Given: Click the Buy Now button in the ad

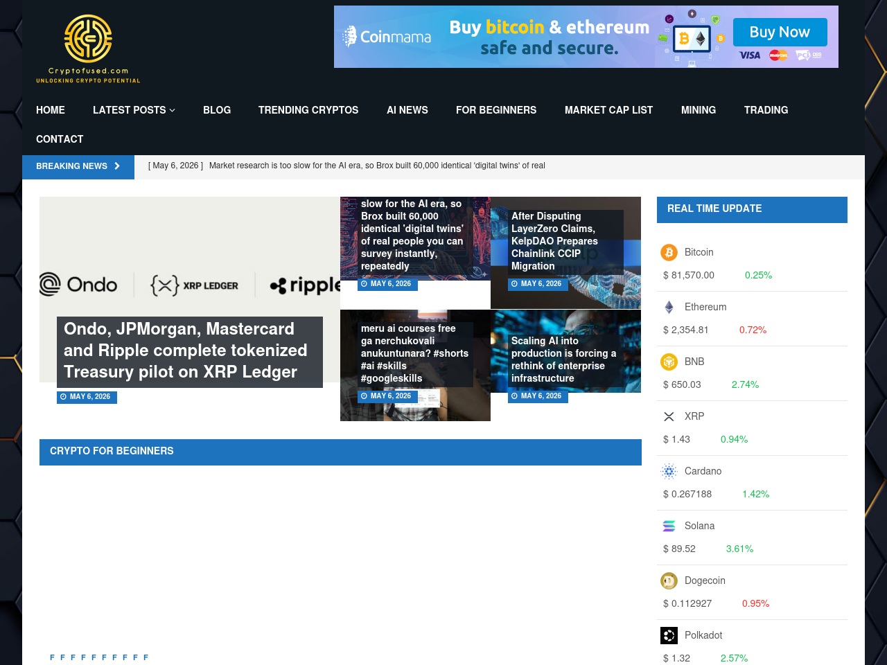Looking at the screenshot, I should pyautogui.click(x=780, y=32).
